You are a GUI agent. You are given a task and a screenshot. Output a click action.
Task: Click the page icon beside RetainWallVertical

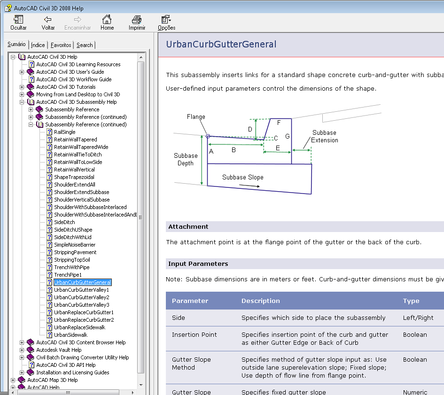49,170
